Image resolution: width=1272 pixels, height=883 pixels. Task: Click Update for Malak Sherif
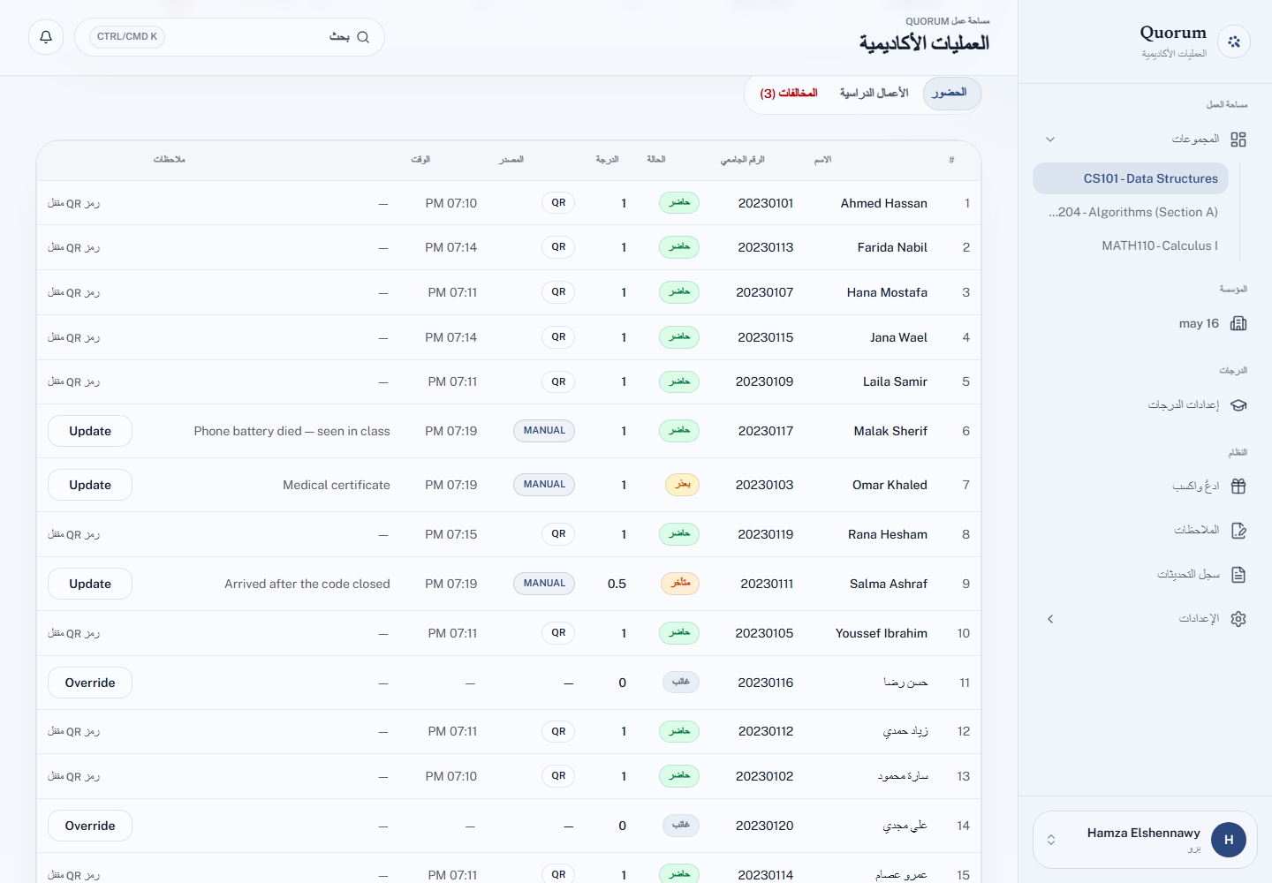pyautogui.click(x=90, y=431)
